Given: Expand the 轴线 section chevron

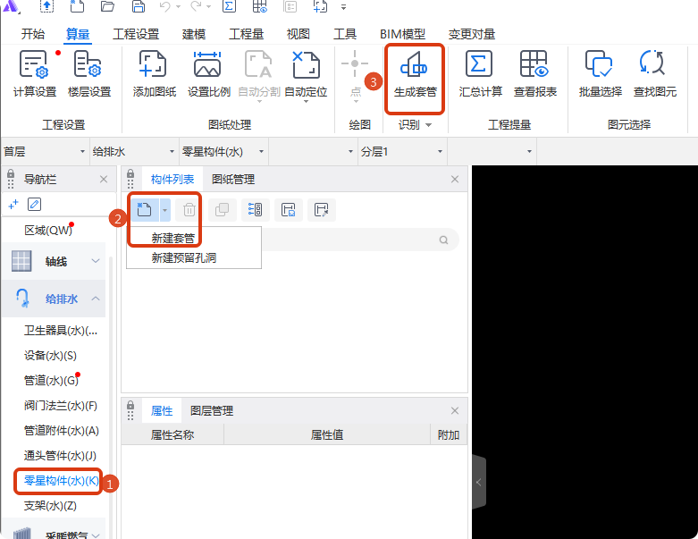Looking at the screenshot, I should tap(96, 261).
